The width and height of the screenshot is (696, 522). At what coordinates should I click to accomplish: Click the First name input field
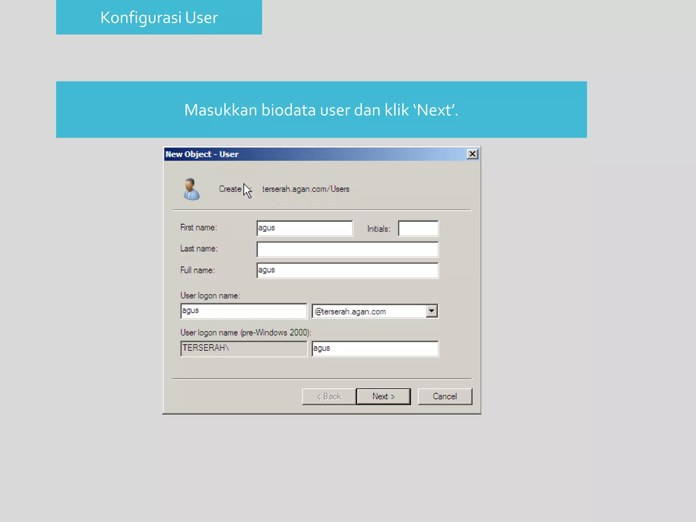304,228
